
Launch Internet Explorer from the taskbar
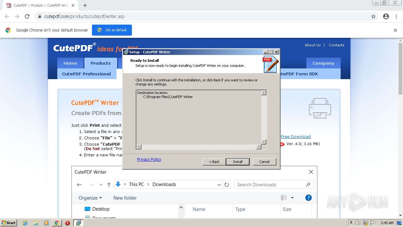coord(25,223)
